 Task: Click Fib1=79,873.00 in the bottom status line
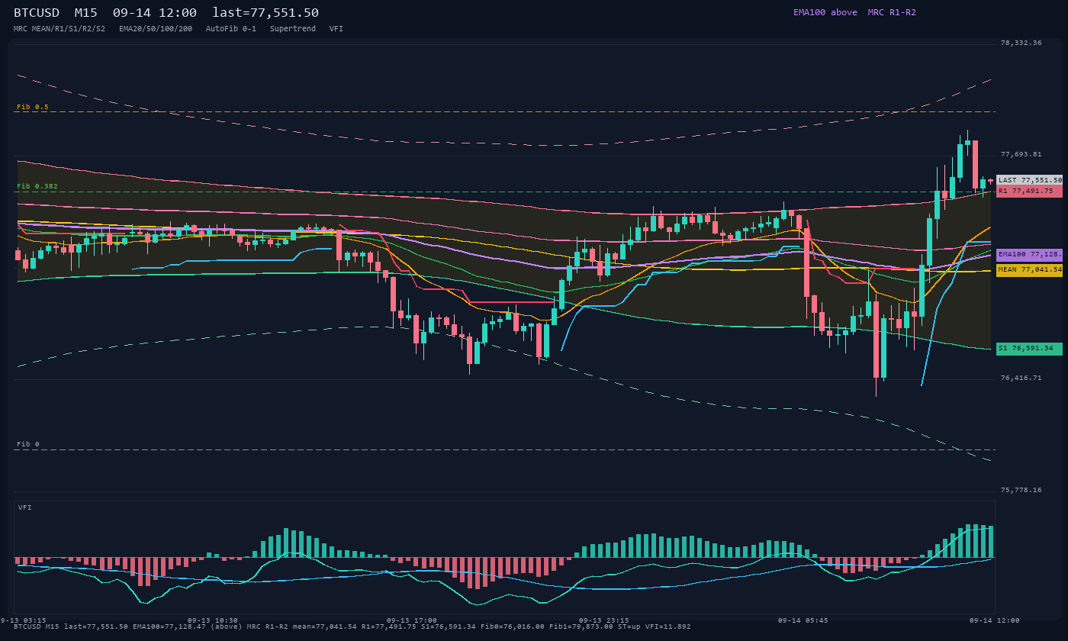click(581, 627)
